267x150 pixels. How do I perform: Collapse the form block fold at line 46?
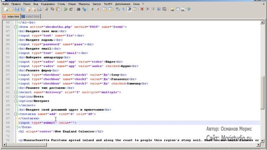point(15,27)
